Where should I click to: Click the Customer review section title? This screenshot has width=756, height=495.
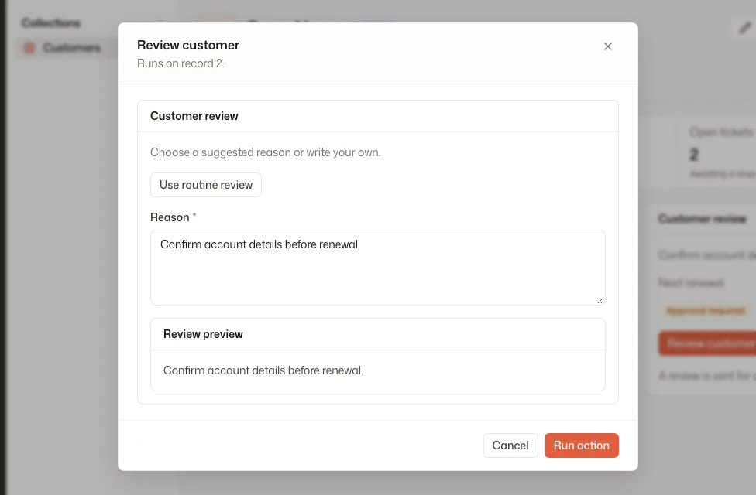coord(194,116)
